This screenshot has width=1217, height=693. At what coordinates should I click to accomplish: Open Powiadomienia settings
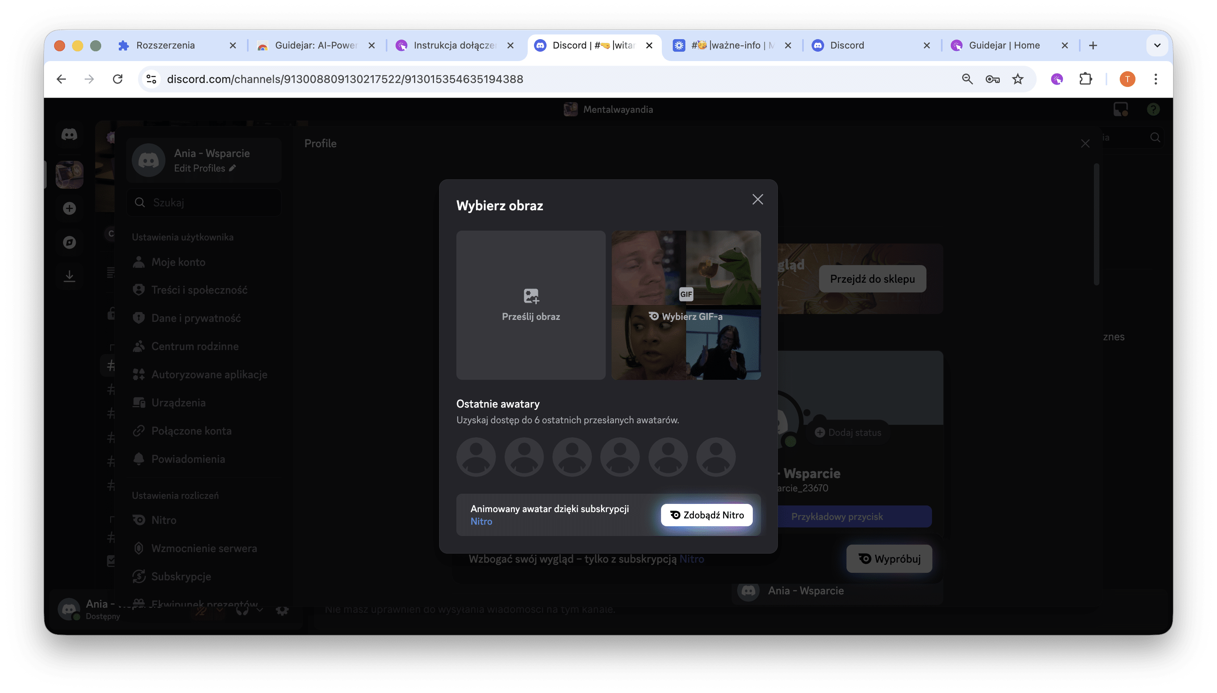(x=204, y=459)
